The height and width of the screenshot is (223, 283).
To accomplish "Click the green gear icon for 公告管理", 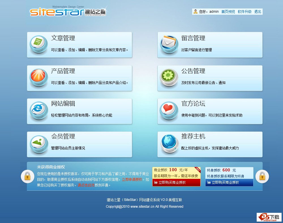I will click(169, 78).
